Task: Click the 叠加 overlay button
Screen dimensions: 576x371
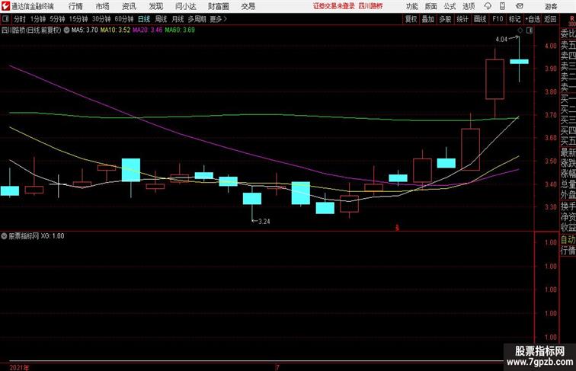Action: (x=428, y=19)
